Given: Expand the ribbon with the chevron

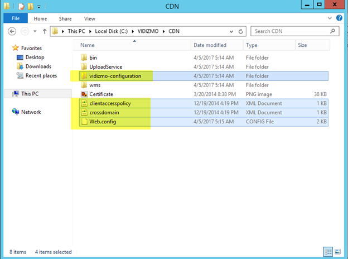Looking at the screenshot, I should pos(332,18).
